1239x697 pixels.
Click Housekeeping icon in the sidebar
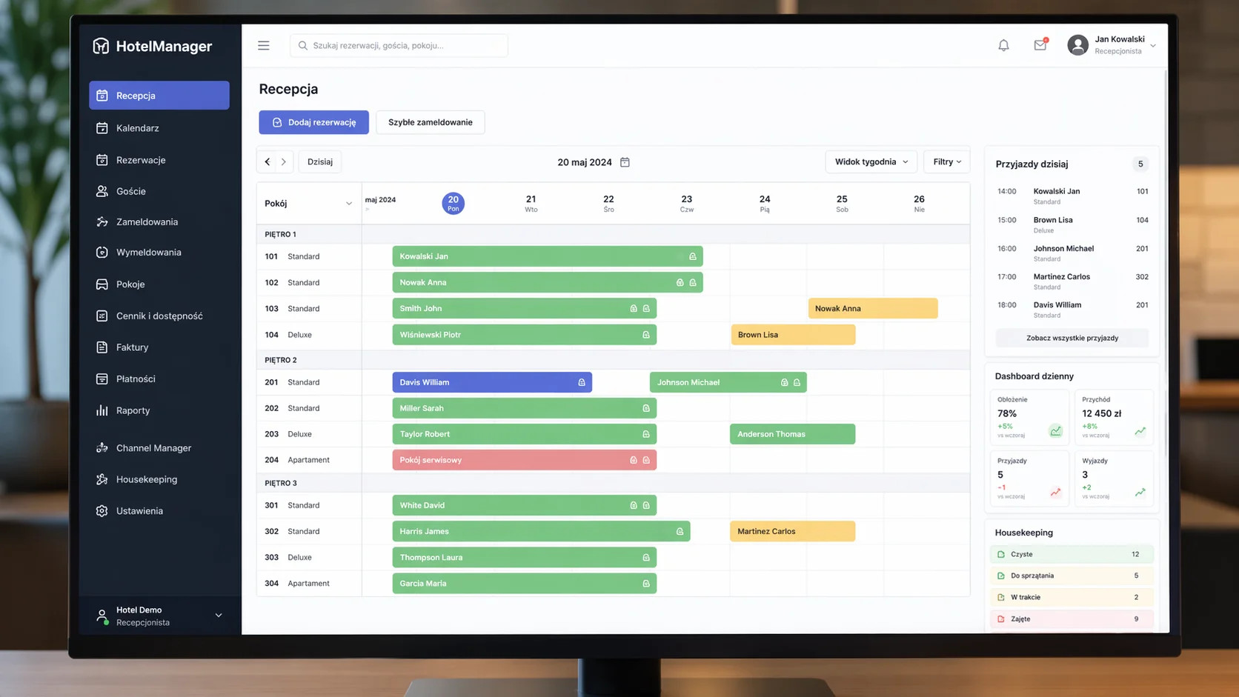coord(102,479)
